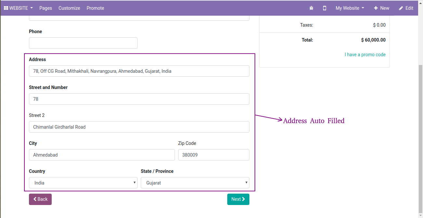Open the State / Province dropdown
The height and width of the screenshot is (218, 423).
click(x=195, y=183)
